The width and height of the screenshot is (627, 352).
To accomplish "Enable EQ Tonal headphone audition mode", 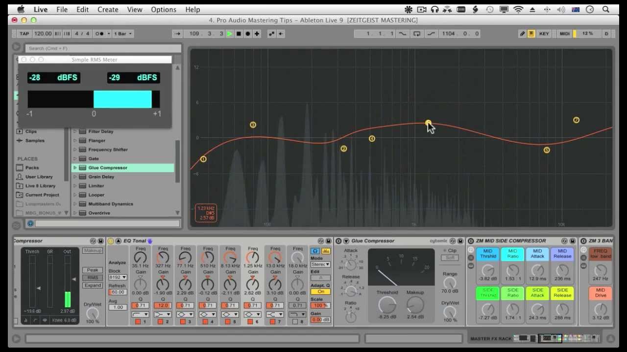I will tap(315, 251).
